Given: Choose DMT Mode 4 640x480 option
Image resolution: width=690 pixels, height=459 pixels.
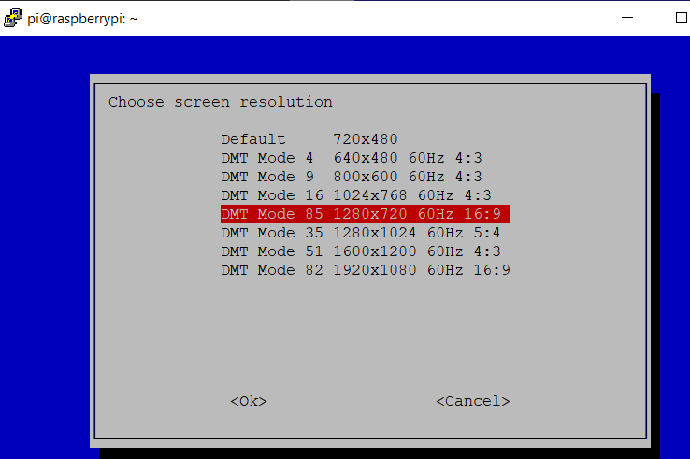Looking at the screenshot, I should click(352, 158).
